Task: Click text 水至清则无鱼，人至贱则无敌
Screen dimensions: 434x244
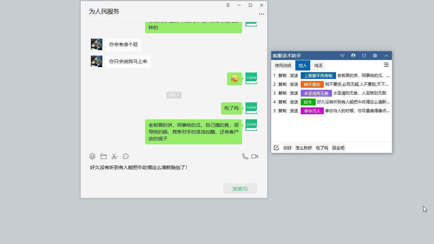Action: (x=360, y=93)
